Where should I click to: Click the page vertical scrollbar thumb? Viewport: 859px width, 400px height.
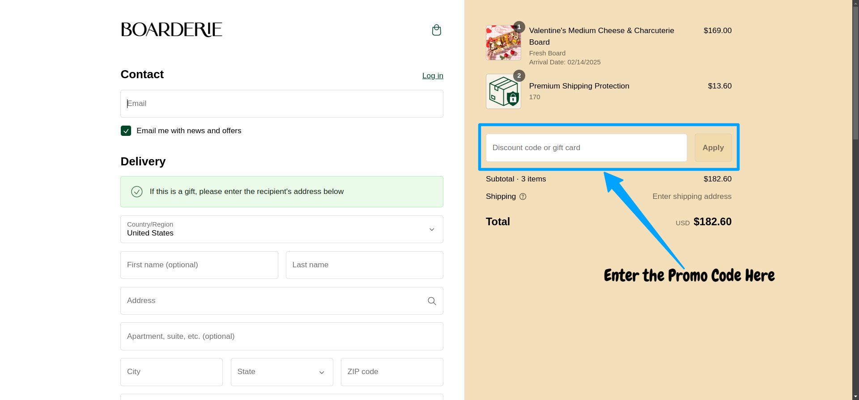point(855,73)
